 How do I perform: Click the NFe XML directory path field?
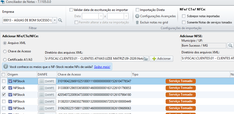[94, 59]
